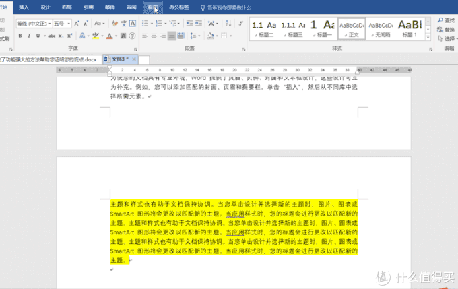The image size is (458, 289).
Task: Click the 查找 find button
Action: pyautogui.click(x=446, y=20)
